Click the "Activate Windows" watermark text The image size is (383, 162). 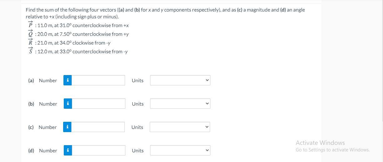click(x=320, y=143)
